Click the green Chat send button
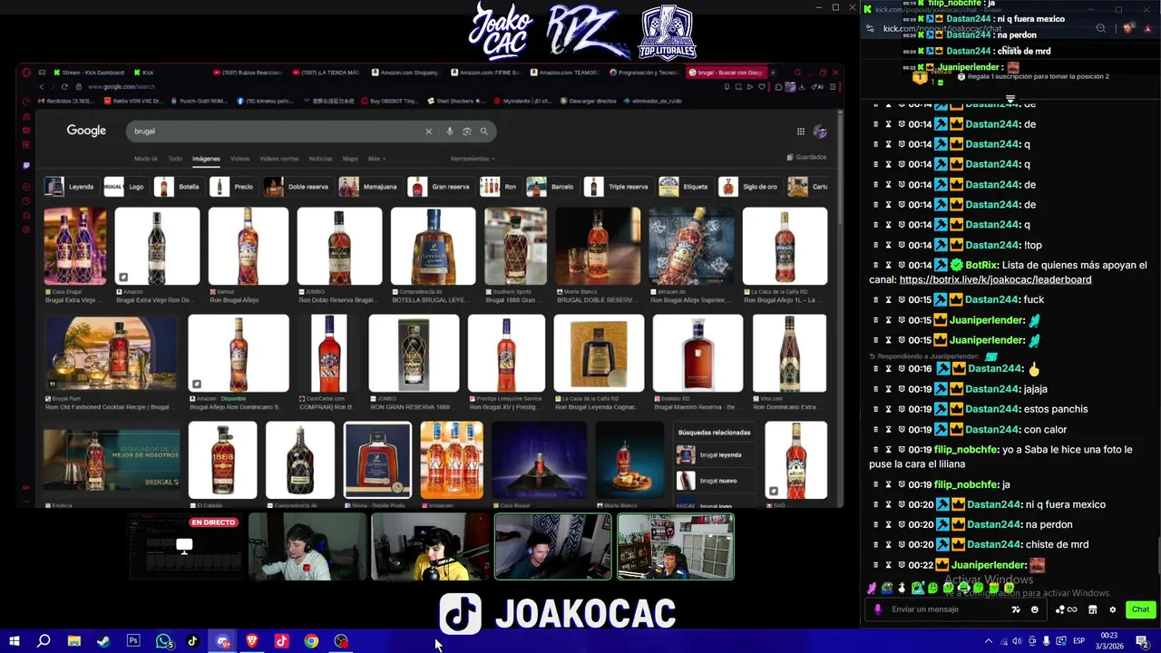 click(1140, 609)
